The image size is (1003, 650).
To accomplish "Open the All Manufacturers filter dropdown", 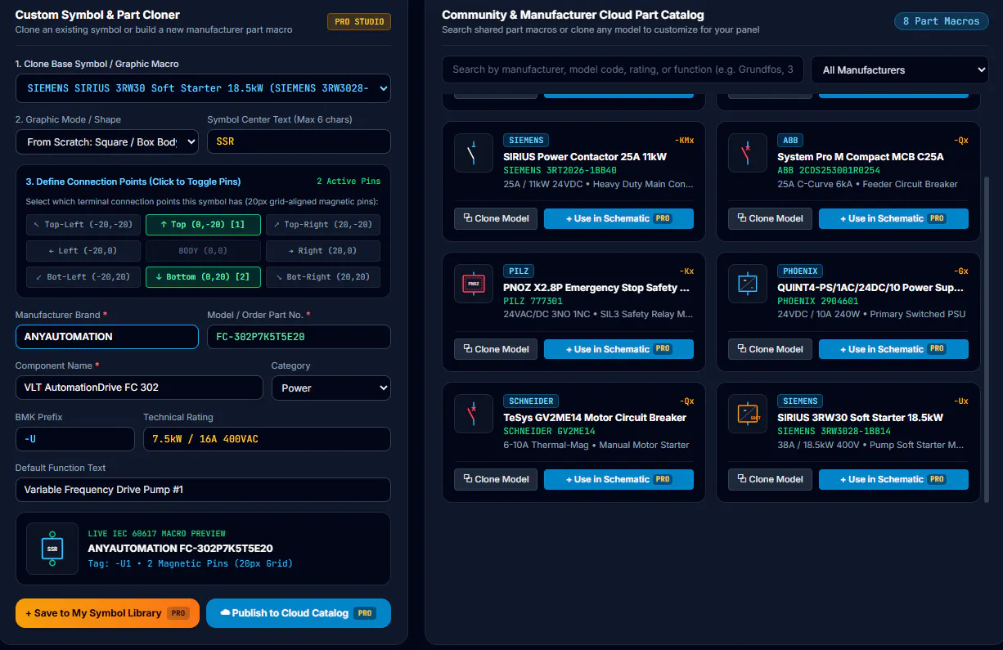I will point(900,69).
